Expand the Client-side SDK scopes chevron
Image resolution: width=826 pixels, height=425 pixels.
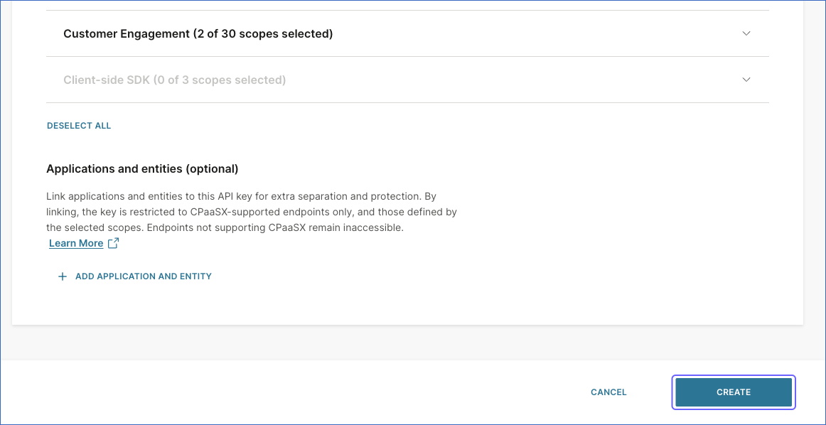746,80
